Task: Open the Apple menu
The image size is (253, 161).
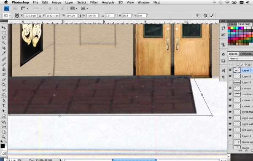Action: coord(6,2)
